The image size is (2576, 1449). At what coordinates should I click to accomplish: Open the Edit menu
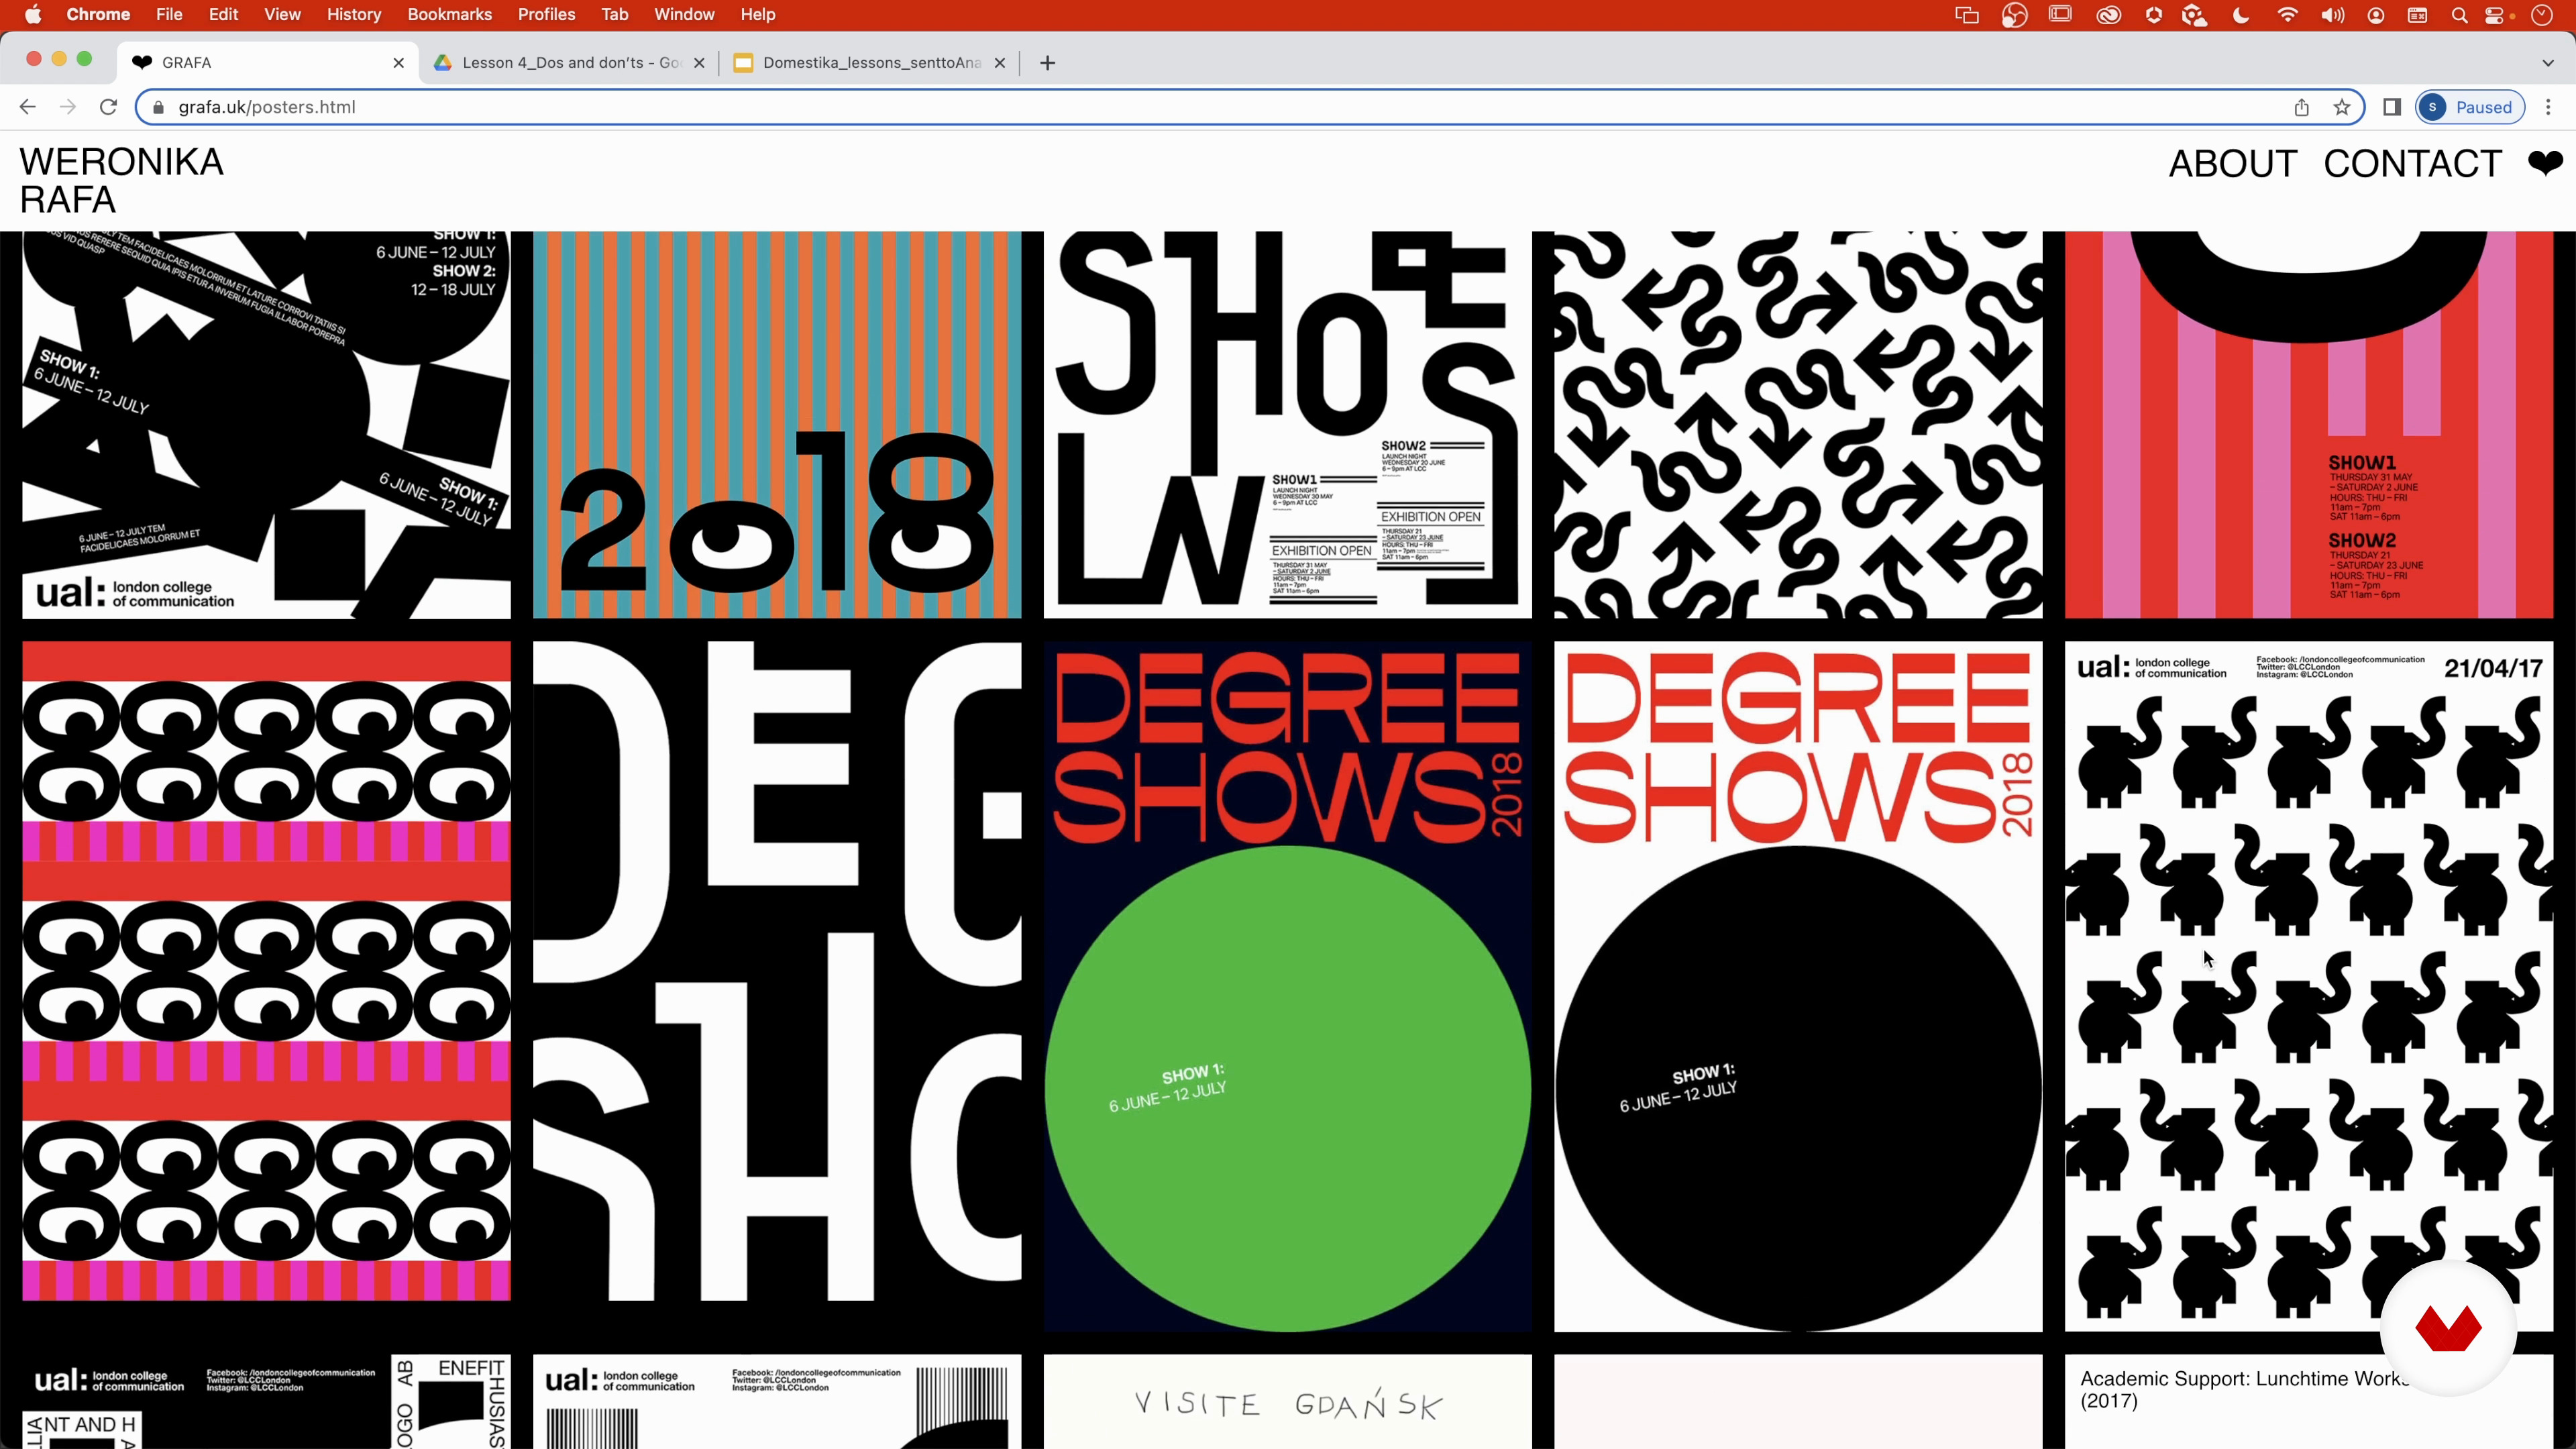tap(223, 14)
